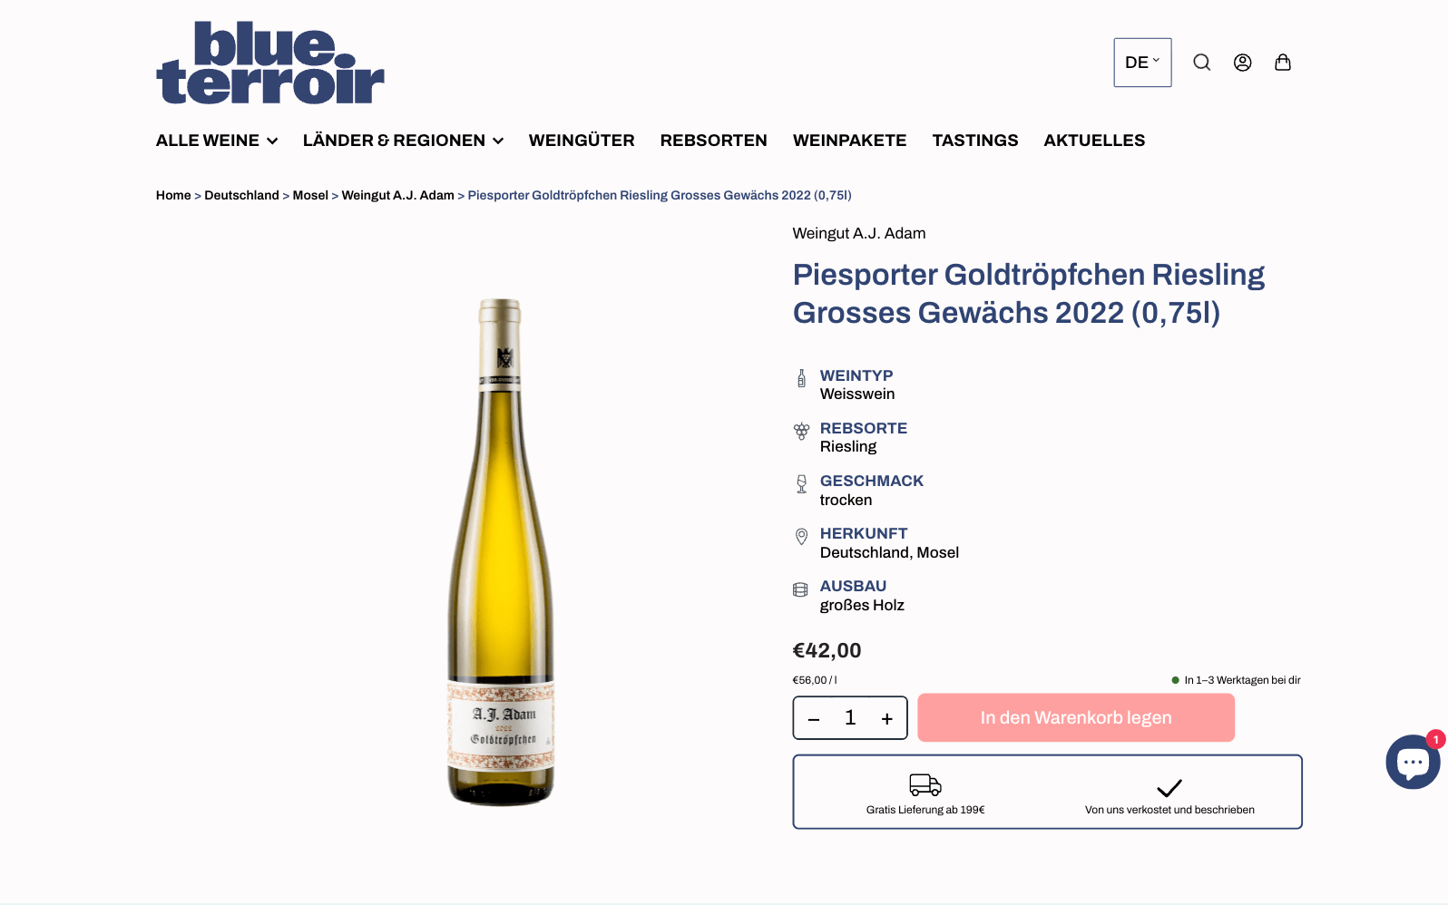Increase quantity with the plus button
Viewport: 1448px width, 905px height.
coord(887,718)
